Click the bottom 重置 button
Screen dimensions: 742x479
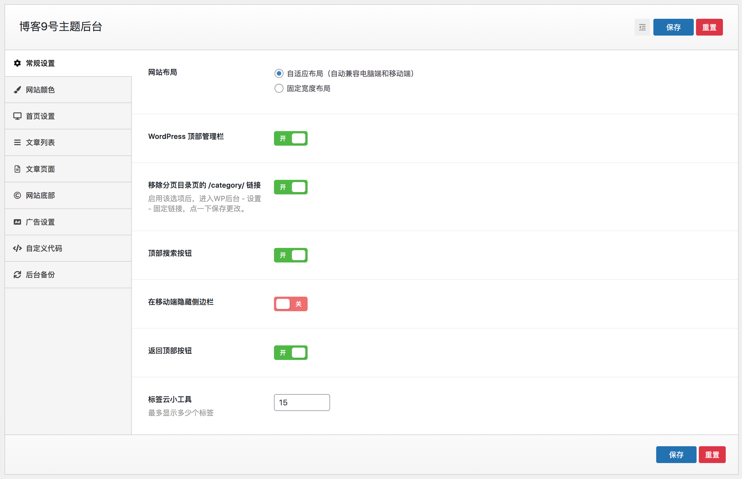point(712,455)
